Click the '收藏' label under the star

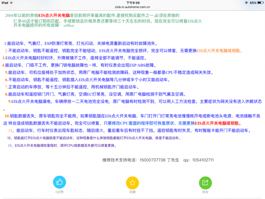pos(132,192)
